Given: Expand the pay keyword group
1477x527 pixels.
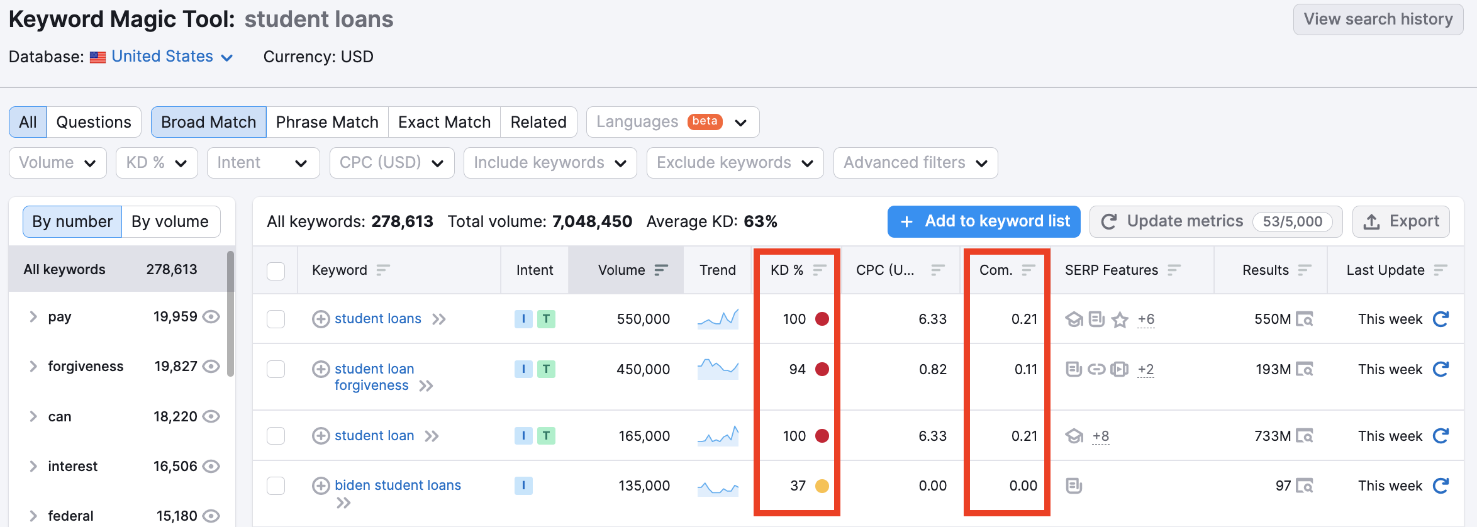Looking at the screenshot, I should [33, 316].
